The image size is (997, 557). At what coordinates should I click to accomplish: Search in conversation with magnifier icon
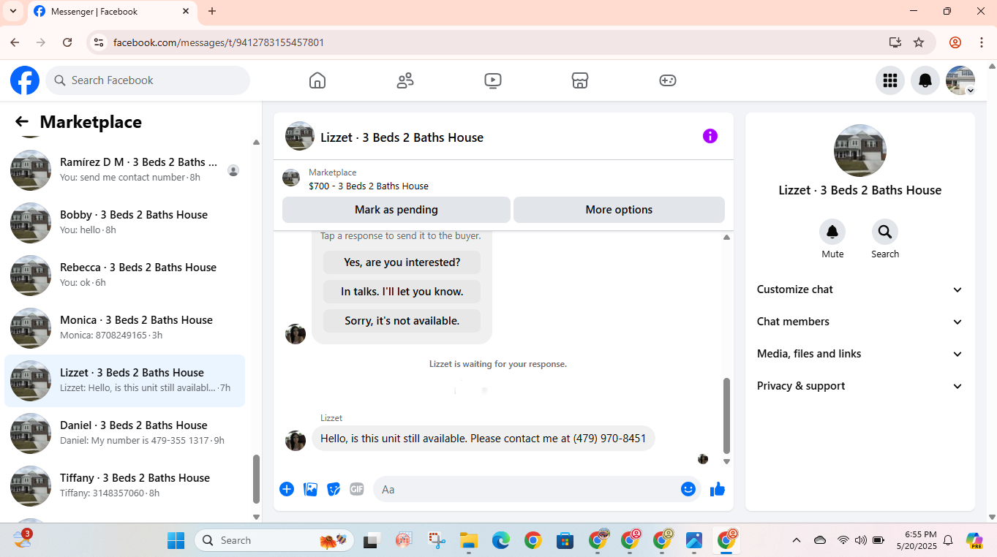[x=885, y=232]
